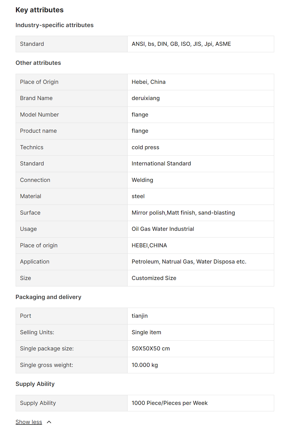Select the Oil Gas Water Industrial value
The height and width of the screenshot is (427, 294).
(x=163, y=229)
